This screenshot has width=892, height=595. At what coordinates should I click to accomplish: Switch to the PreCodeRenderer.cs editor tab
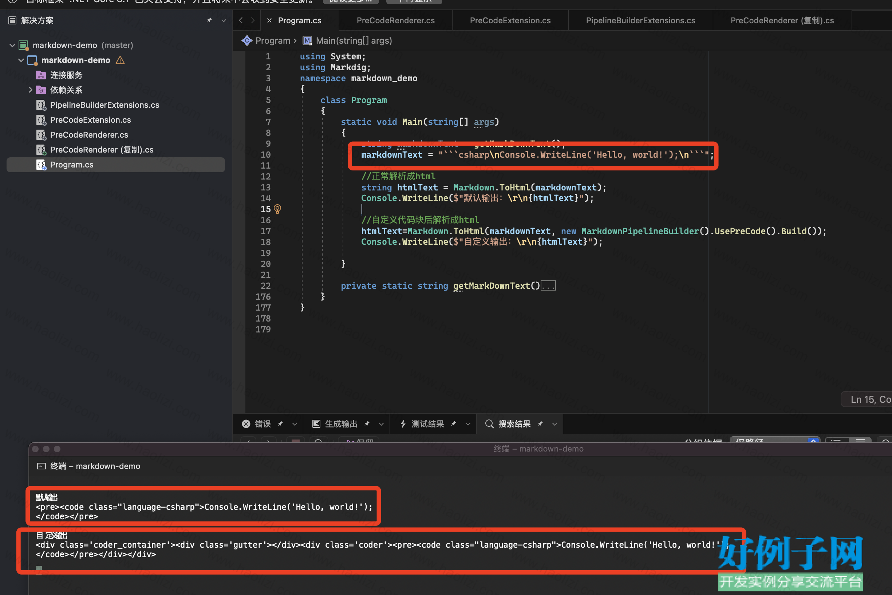tap(396, 20)
